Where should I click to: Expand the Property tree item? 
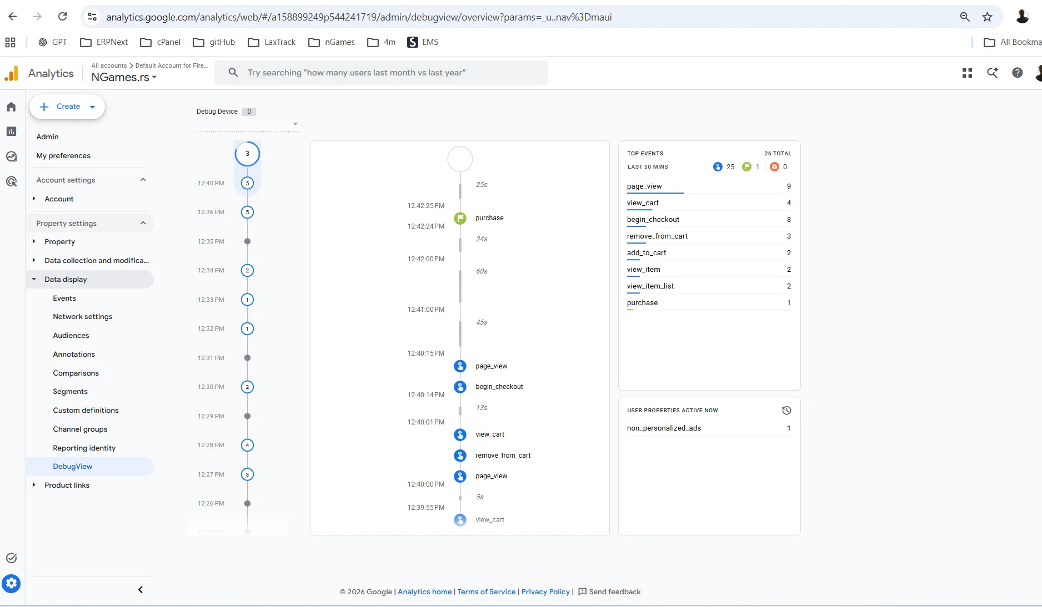pos(34,241)
